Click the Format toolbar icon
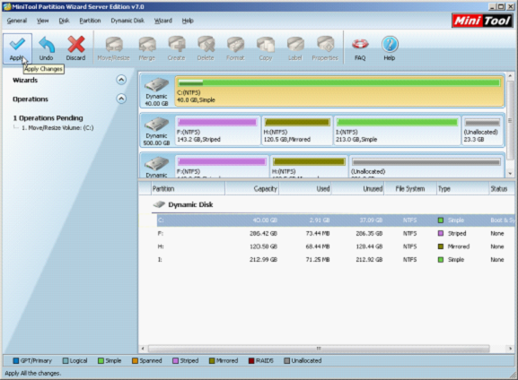The image size is (518, 380). [x=235, y=44]
